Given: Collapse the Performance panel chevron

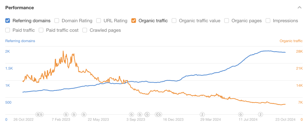Looking at the screenshot, I should pos(299,8).
